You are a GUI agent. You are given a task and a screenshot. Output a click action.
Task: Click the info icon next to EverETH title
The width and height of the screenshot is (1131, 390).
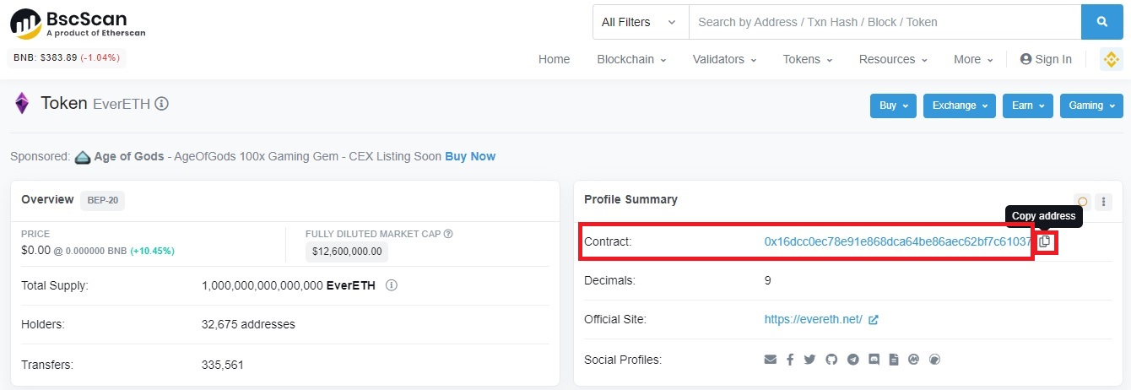pyautogui.click(x=162, y=104)
